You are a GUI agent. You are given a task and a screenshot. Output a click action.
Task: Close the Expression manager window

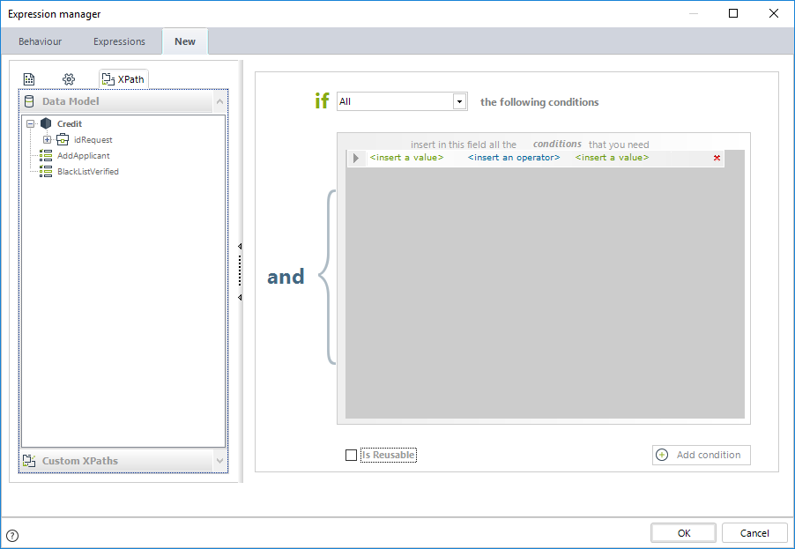point(774,14)
